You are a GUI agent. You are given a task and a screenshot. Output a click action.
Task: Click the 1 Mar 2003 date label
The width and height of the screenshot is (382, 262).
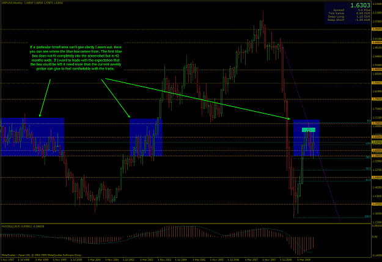(x=147, y=260)
